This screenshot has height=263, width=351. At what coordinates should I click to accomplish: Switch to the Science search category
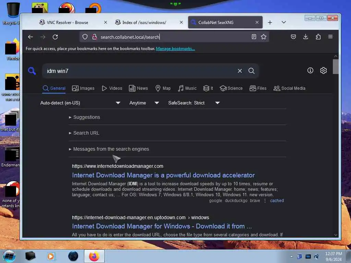(231, 88)
